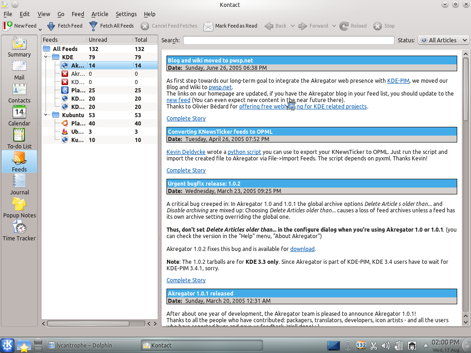Collapse the Kubuntu folder tree node
471x353 pixels.
coord(46,114)
